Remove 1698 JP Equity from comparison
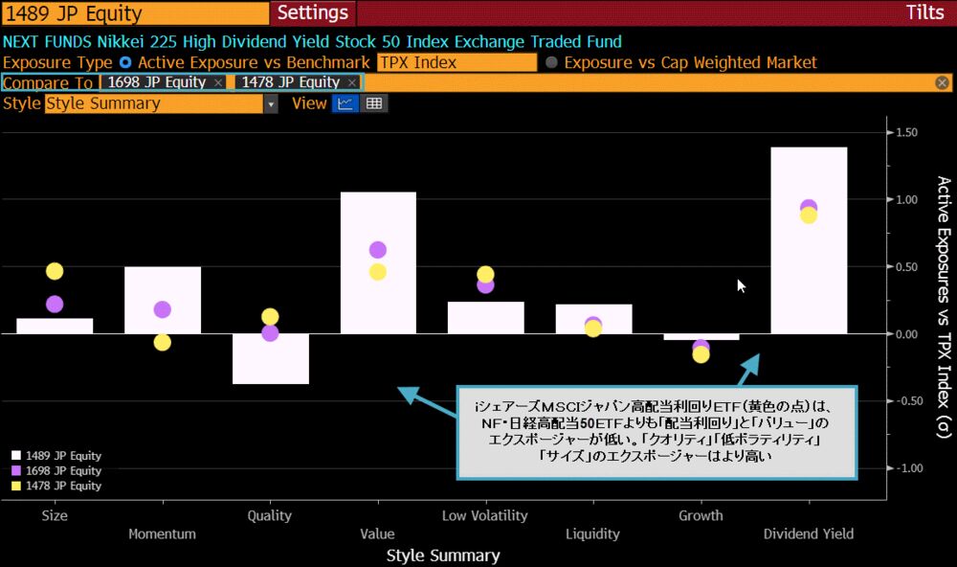 click(218, 82)
